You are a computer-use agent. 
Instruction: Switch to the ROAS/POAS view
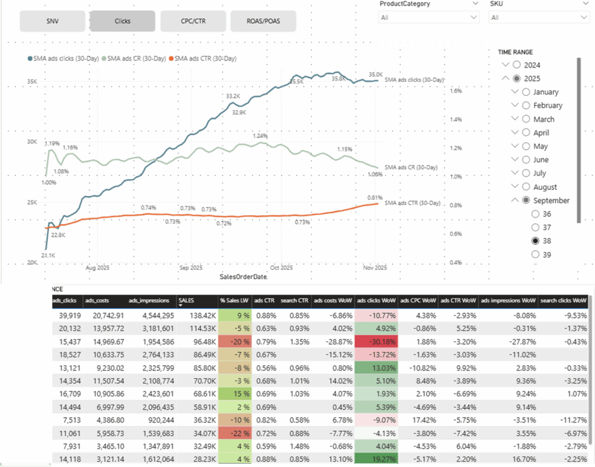pos(263,21)
